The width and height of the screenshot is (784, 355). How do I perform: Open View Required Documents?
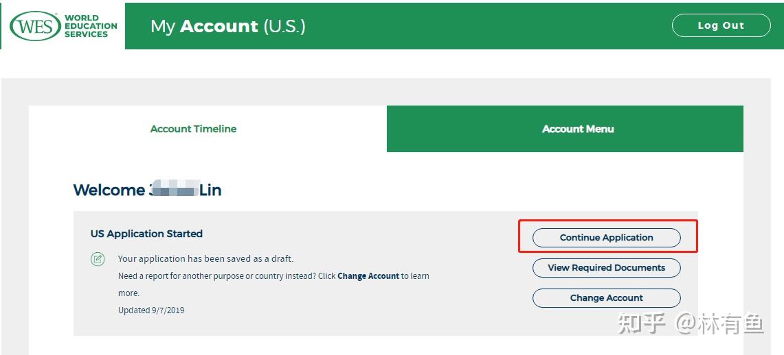[606, 268]
